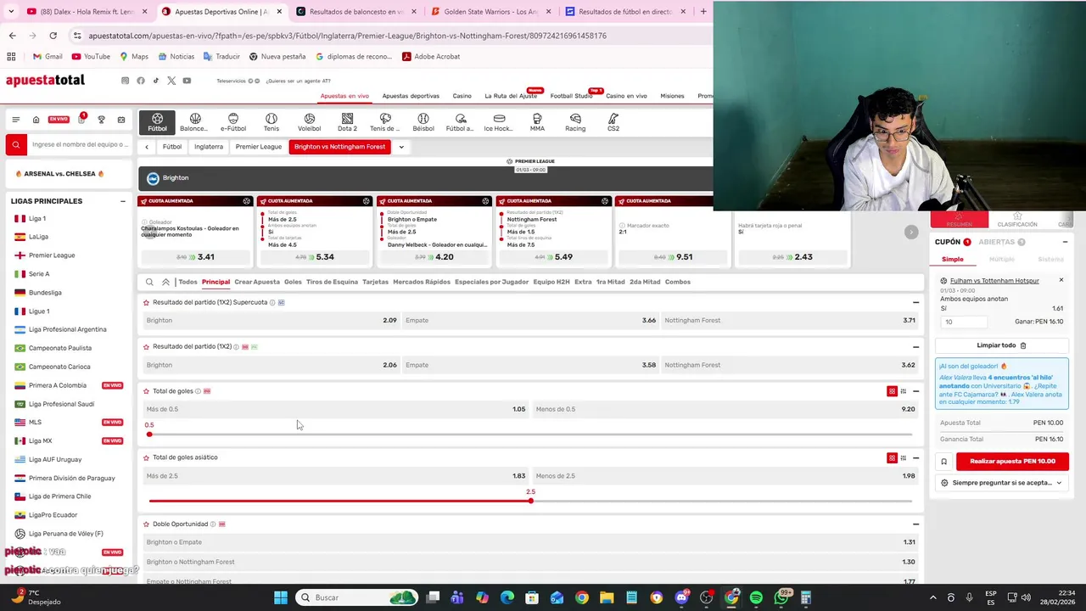Toggle list view for Total de goles asiático

[x=904, y=458]
